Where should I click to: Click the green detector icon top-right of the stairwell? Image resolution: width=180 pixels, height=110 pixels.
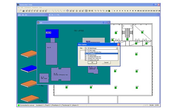coord(142,32)
